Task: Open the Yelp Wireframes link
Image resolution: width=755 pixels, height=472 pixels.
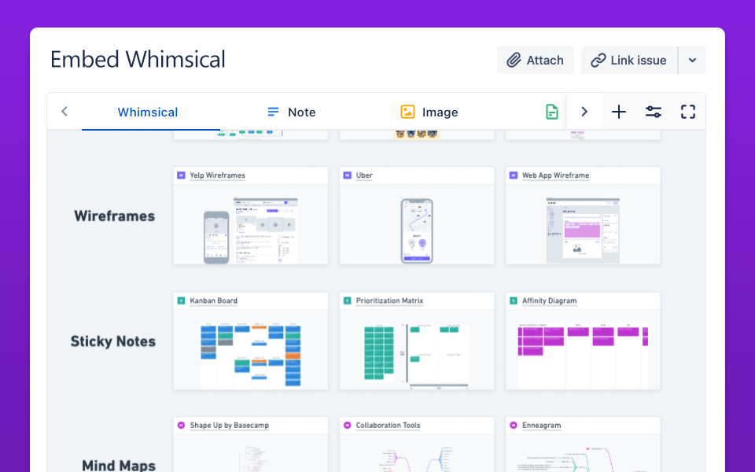Action: 217,175
